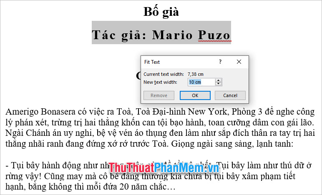Screen dimensions: 322x195
Task: Click OK in the Fit Text dialog
Action: pyautogui.click(x=195, y=95)
